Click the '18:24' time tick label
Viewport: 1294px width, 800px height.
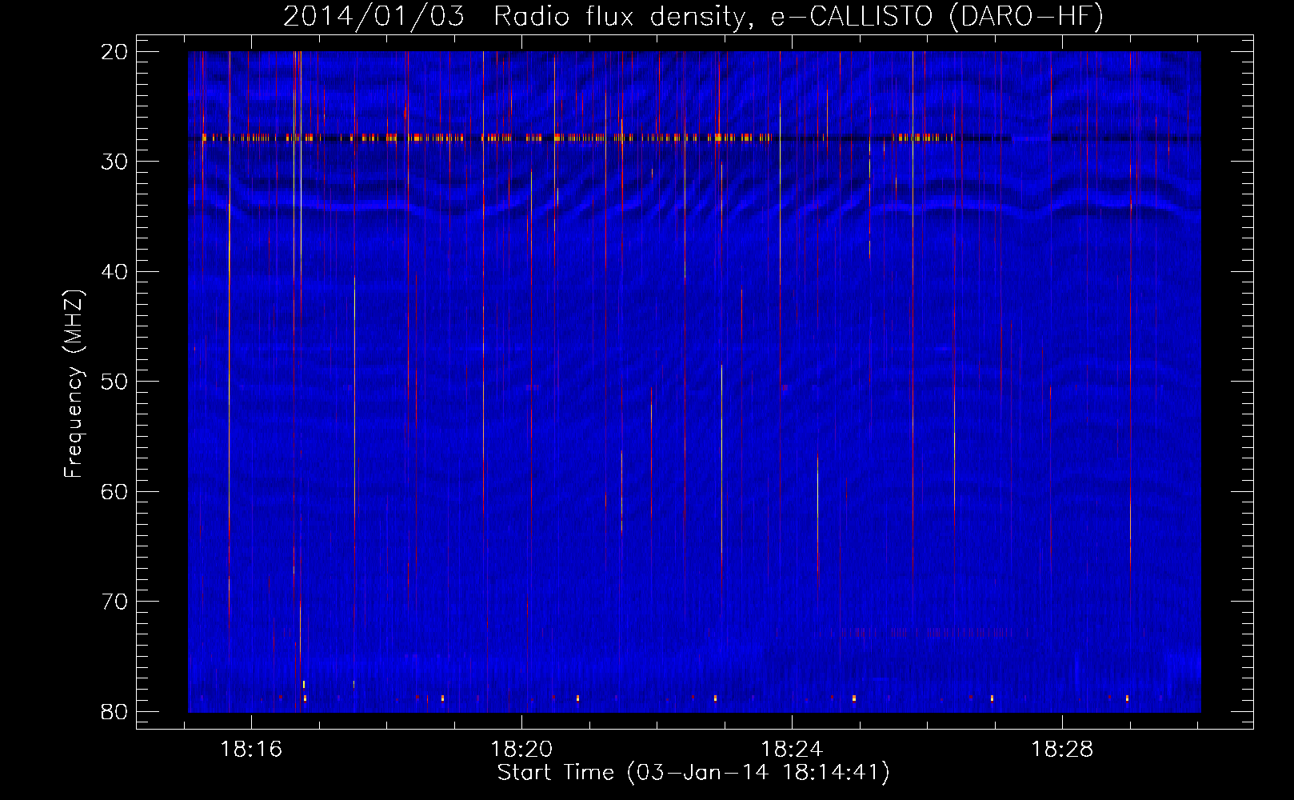tap(792, 750)
